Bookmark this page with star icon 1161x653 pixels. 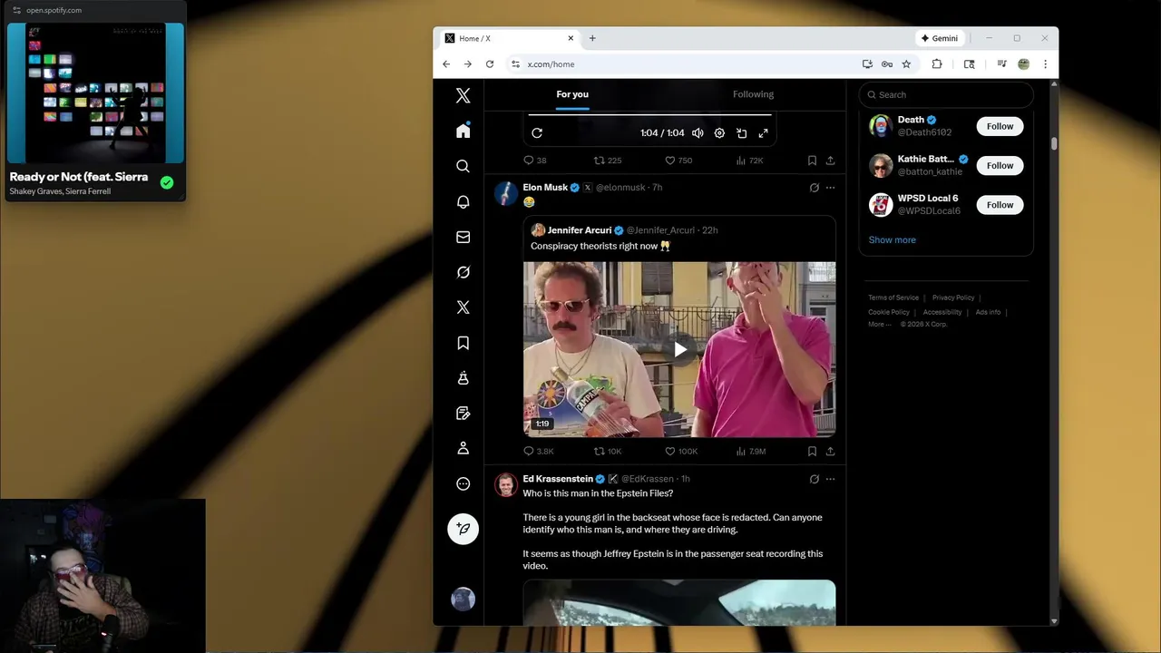click(906, 64)
